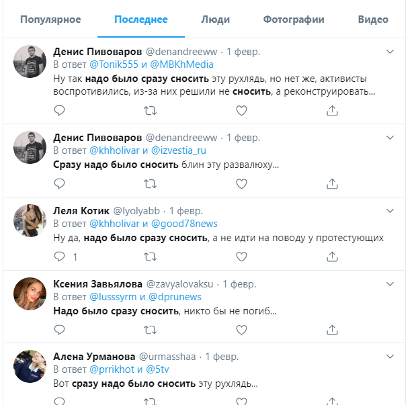The image size is (420, 405).
Task: Open chevron menu on Алена Урманова's tweet
Action: click(390, 357)
